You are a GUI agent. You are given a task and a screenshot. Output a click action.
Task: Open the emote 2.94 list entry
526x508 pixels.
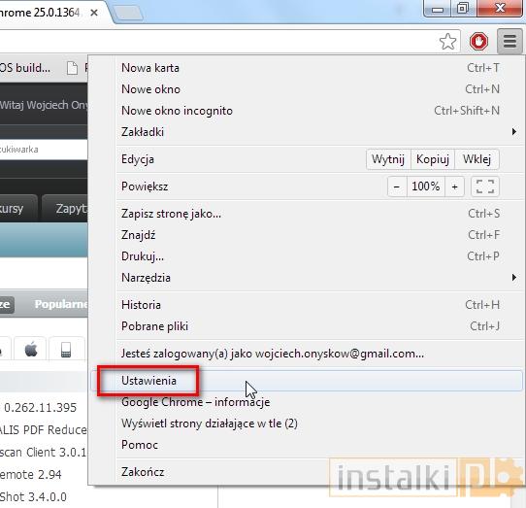click(30, 474)
